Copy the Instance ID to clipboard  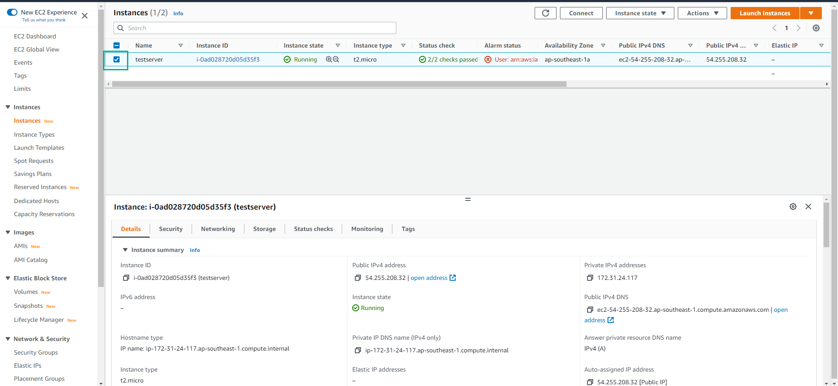click(x=126, y=278)
